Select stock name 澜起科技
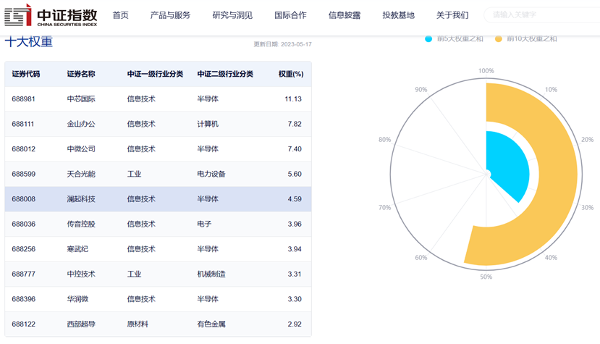This screenshot has height=344, width=600. click(x=81, y=199)
